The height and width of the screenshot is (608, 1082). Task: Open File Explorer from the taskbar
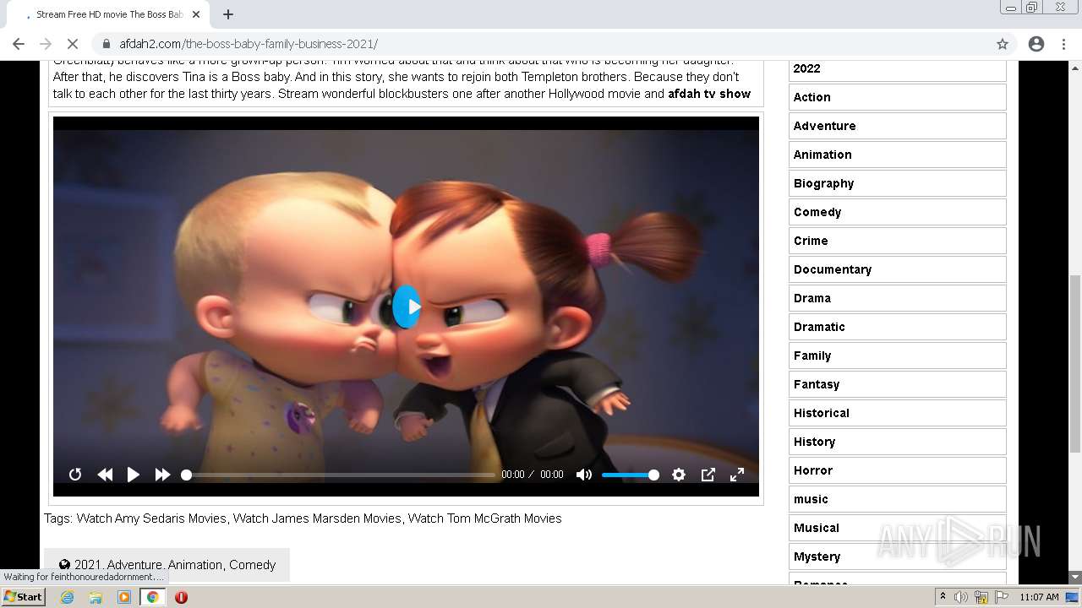pyautogui.click(x=96, y=597)
